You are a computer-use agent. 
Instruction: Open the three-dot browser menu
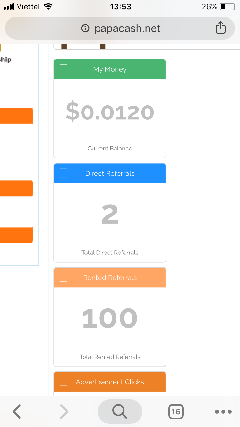click(223, 412)
